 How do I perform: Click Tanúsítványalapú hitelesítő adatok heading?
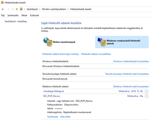click(59, 74)
